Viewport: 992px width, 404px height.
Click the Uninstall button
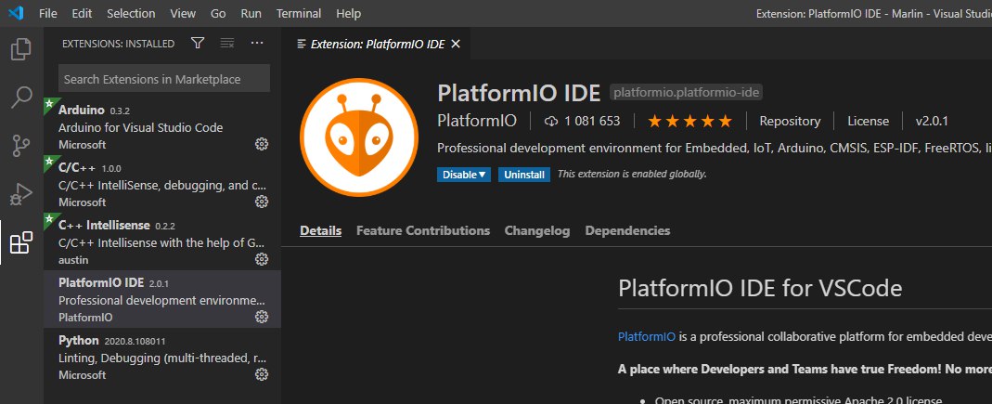(523, 175)
